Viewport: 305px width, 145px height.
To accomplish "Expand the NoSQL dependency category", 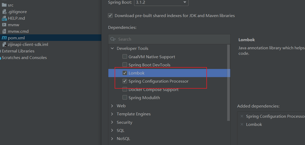I will 112,139.
